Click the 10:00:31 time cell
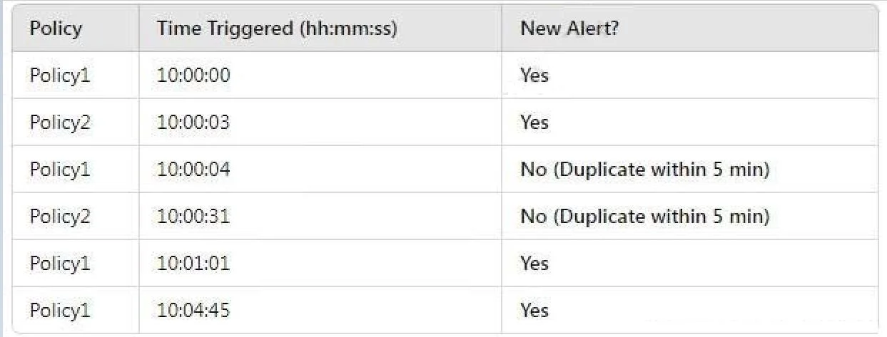The height and width of the screenshot is (337, 887). 194,217
